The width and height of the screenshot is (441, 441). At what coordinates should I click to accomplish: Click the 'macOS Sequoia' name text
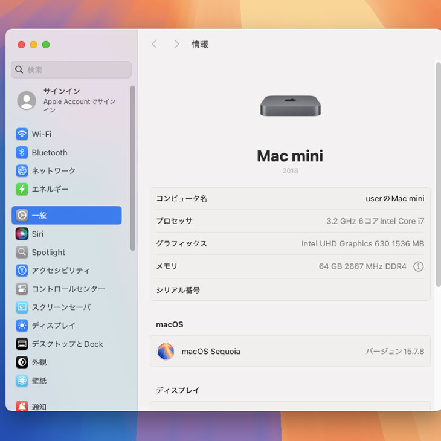point(211,351)
